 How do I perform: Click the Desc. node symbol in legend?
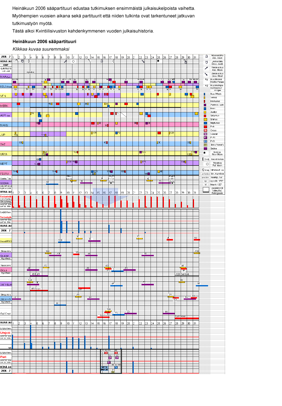pos(206,62)
